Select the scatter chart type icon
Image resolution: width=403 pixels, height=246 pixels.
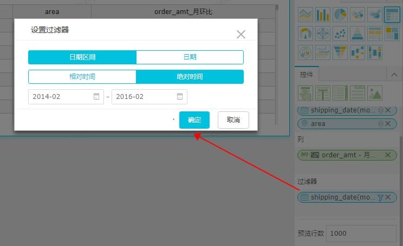[x=340, y=34]
